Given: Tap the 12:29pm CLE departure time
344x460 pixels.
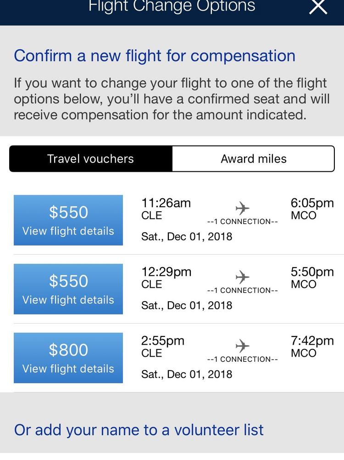Looking at the screenshot, I should tap(166, 272).
